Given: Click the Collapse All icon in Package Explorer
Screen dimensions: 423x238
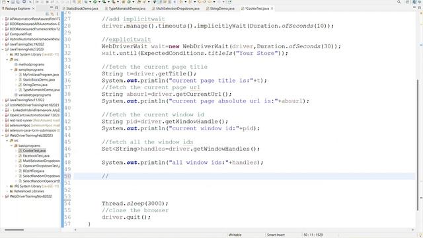Looking at the screenshot, I should pos(48,14).
